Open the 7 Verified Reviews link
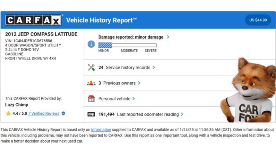This screenshot has width=276, height=155. [x=44, y=113]
